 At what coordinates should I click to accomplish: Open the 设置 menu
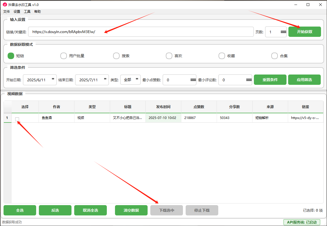(17, 12)
